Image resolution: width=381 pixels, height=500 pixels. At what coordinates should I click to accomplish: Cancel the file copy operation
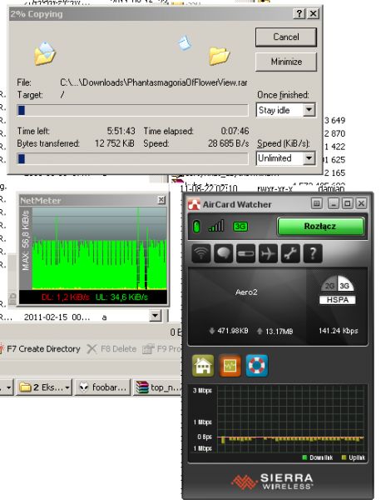point(286,37)
